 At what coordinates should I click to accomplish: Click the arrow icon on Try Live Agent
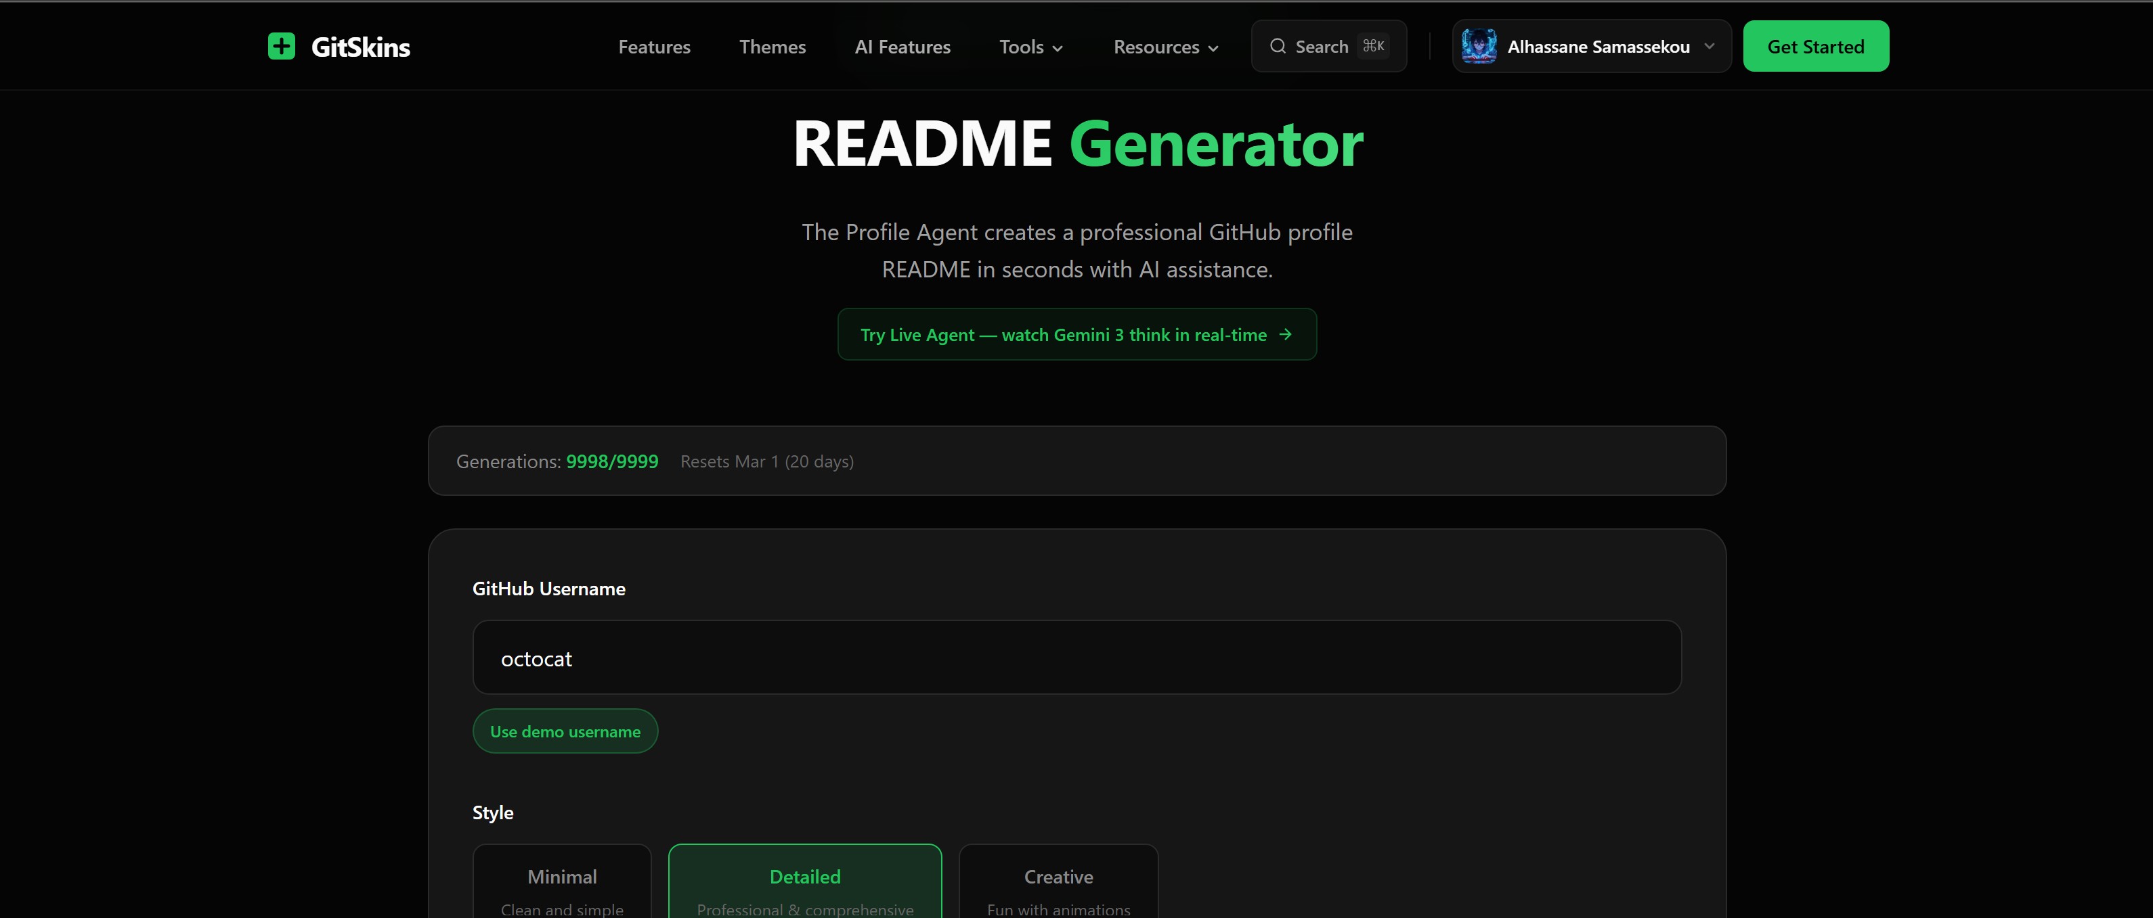coord(1286,334)
